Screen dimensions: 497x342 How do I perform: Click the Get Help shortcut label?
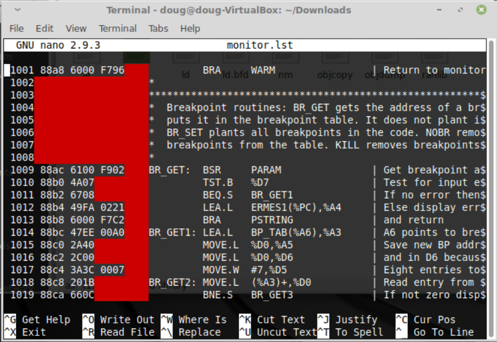tap(46, 320)
